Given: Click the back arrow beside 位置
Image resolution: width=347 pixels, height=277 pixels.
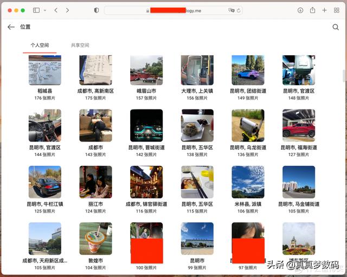Looking at the screenshot, I should pos(11,27).
